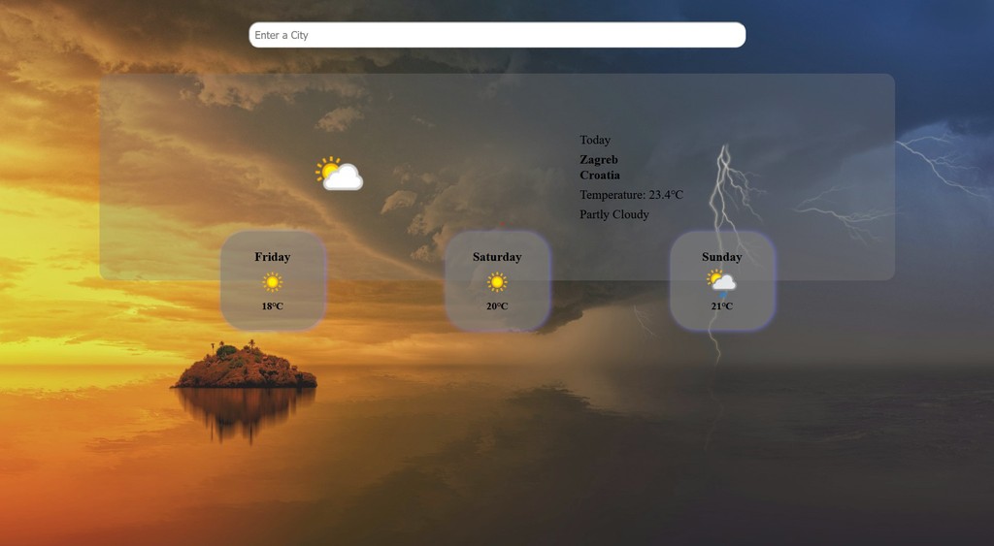Viewport: 994px width, 546px height.
Task: Click the Temperature: 23.4°C reading
Action: click(x=631, y=195)
